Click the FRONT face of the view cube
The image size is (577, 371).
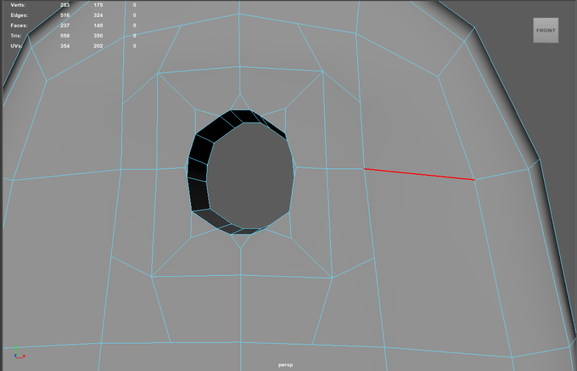545,30
